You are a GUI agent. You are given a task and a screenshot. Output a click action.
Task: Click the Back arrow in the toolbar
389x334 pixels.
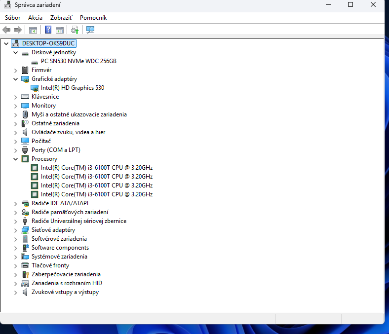6,30
